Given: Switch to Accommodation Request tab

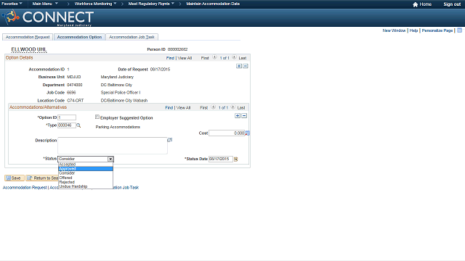Looking at the screenshot, I should (x=28, y=37).
